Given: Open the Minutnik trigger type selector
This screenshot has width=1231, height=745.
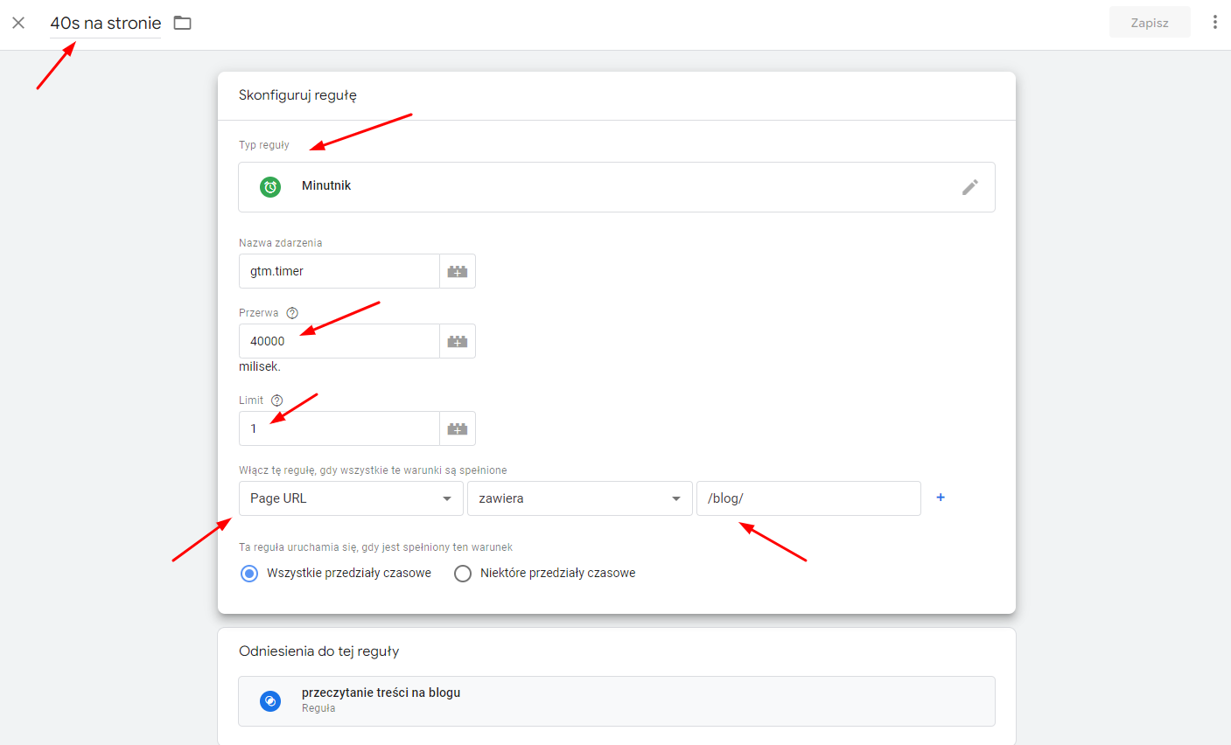Looking at the screenshot, I should click(x=617, y=186).
